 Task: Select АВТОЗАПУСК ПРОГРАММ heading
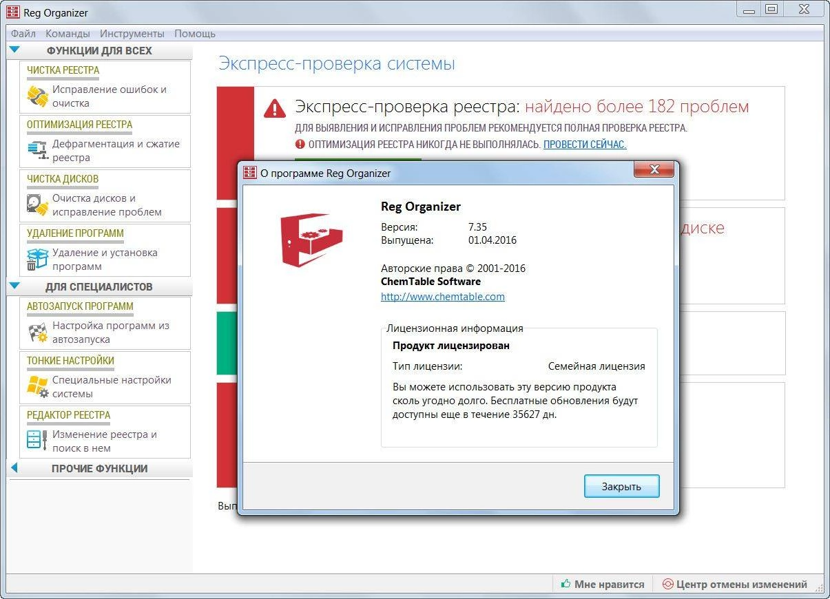tap(80, 306)
